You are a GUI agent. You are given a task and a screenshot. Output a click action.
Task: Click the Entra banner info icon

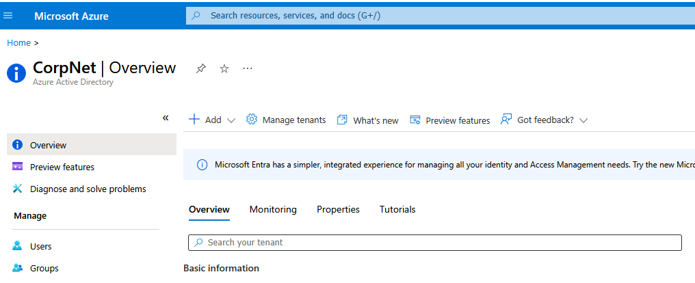[202, 165]
